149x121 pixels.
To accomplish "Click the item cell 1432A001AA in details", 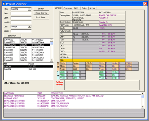I will tap(112, 13).
